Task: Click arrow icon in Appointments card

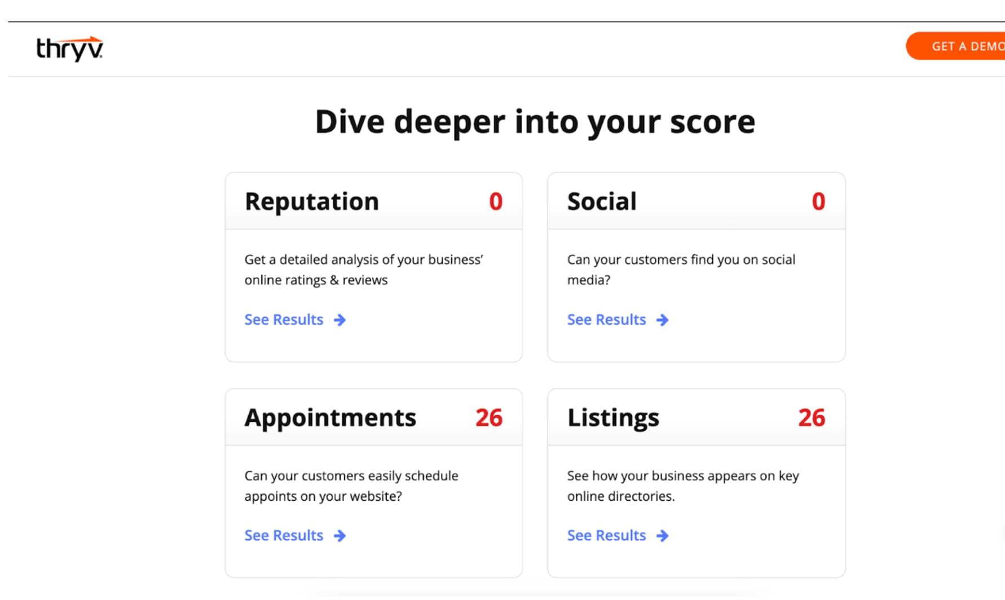Action: (x=340, y=536)
